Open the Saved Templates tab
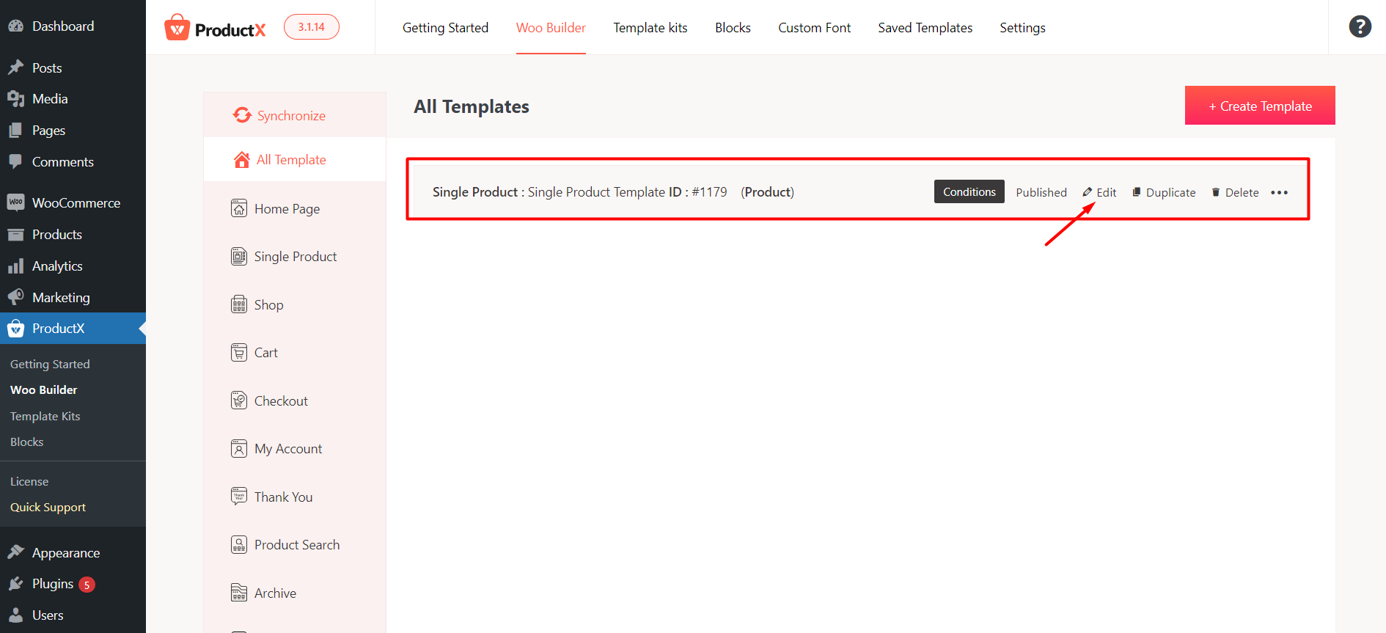 point(925,28)
